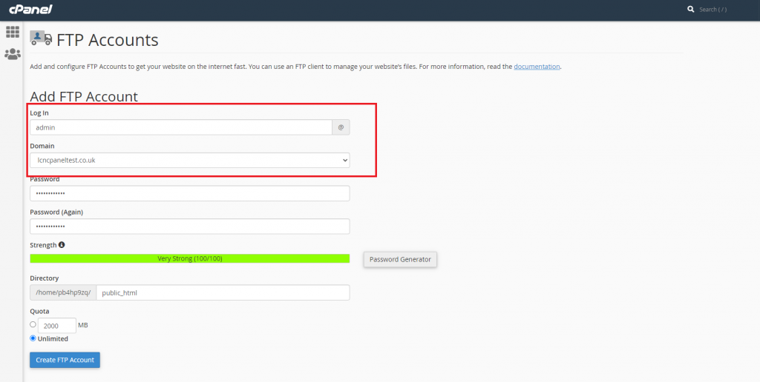Click the Quota label

[39, 311]
